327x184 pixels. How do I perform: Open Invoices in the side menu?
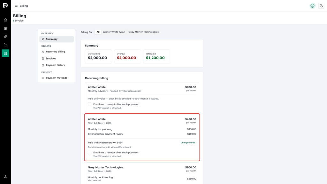[57, 58]
